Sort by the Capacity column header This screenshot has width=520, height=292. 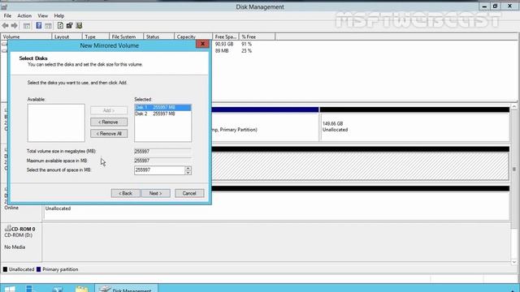pos(193,36)
